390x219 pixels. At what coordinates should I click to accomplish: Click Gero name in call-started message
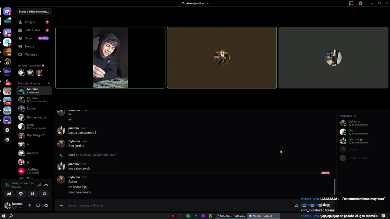coord(72,155)
